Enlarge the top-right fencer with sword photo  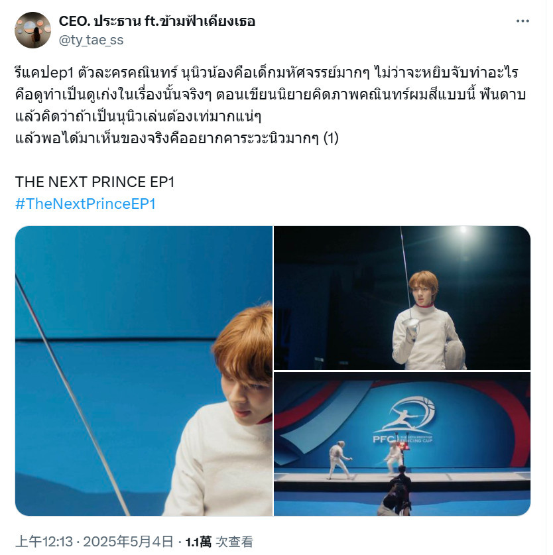[x=402, y=298]
